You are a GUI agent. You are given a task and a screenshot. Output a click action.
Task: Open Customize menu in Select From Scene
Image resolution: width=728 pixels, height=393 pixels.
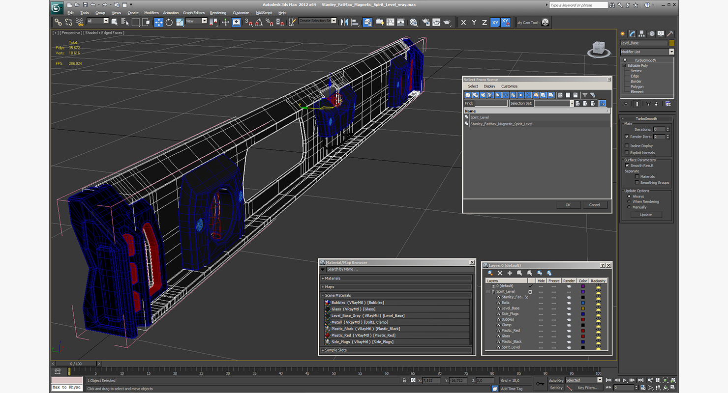pyautogui.click(x=510, y=86)
